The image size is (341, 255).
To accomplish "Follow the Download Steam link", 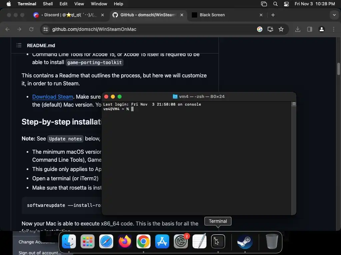I will [53, 97].
